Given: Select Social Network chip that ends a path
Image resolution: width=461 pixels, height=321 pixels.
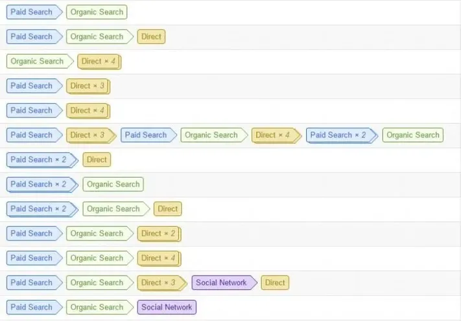Looking at the screenshot, I should [167, 307].
